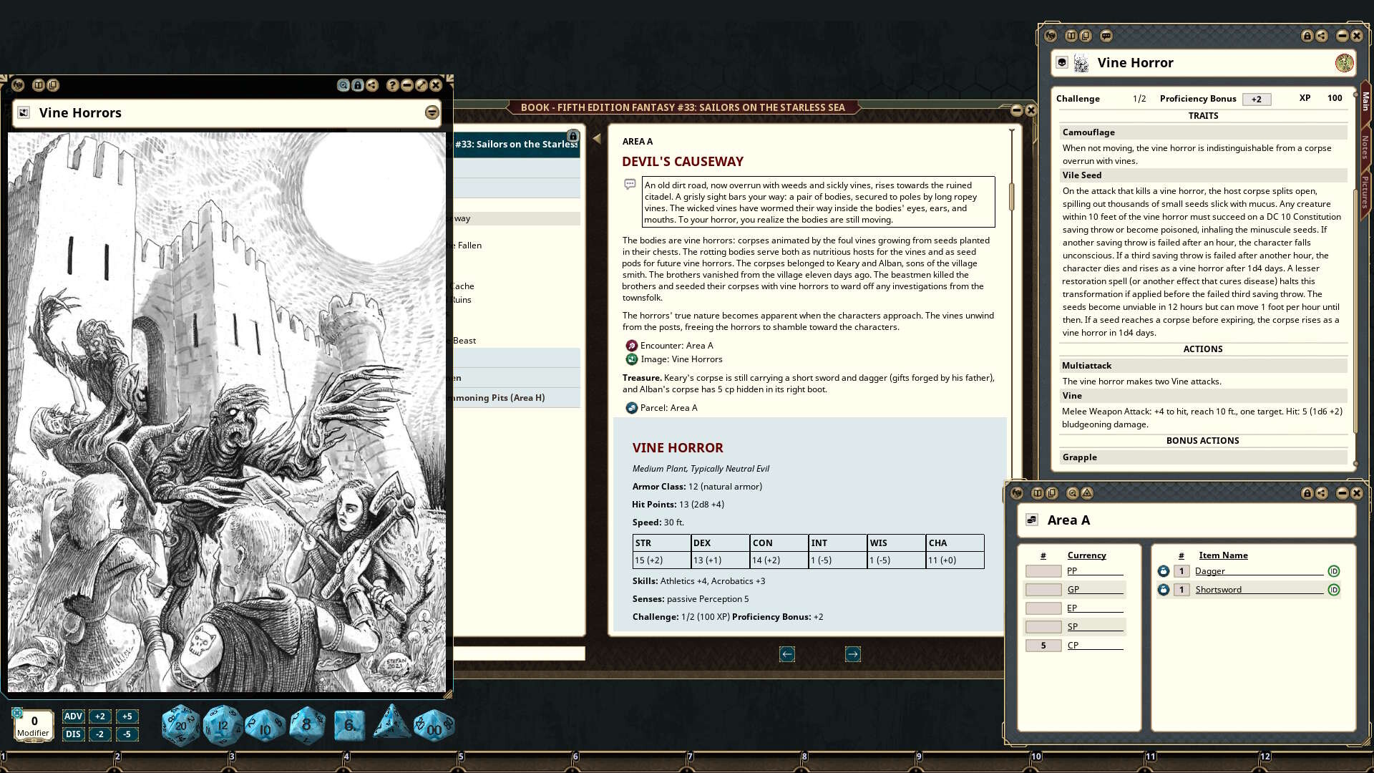The image size is (1374, 773).
Task: Roll the d6 die
Action: (349, 726)
